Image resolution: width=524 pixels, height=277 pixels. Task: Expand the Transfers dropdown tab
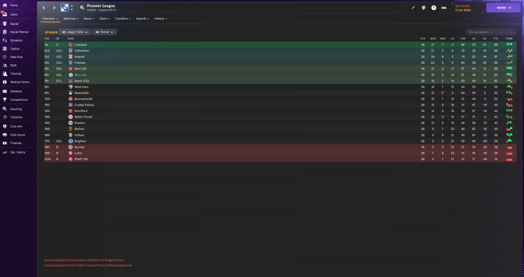123,18
